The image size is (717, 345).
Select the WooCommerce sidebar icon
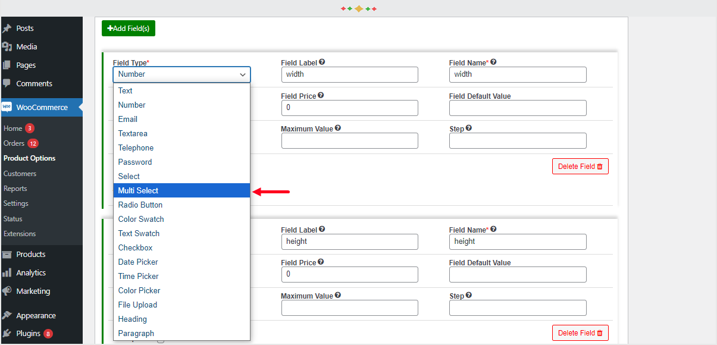pos(8,107)
